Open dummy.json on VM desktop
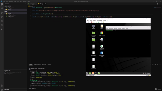 point(93,54)
